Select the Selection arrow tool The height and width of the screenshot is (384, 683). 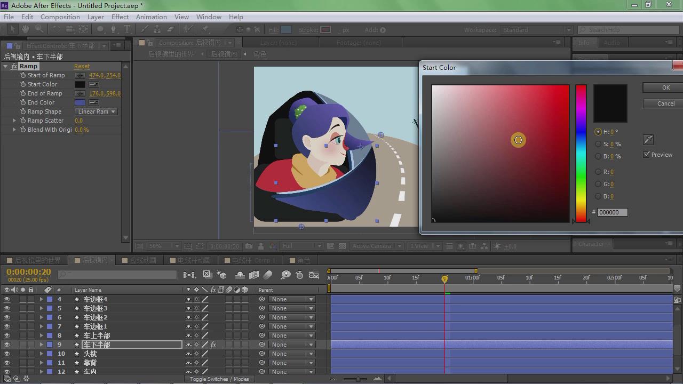(x=13, y=29)
